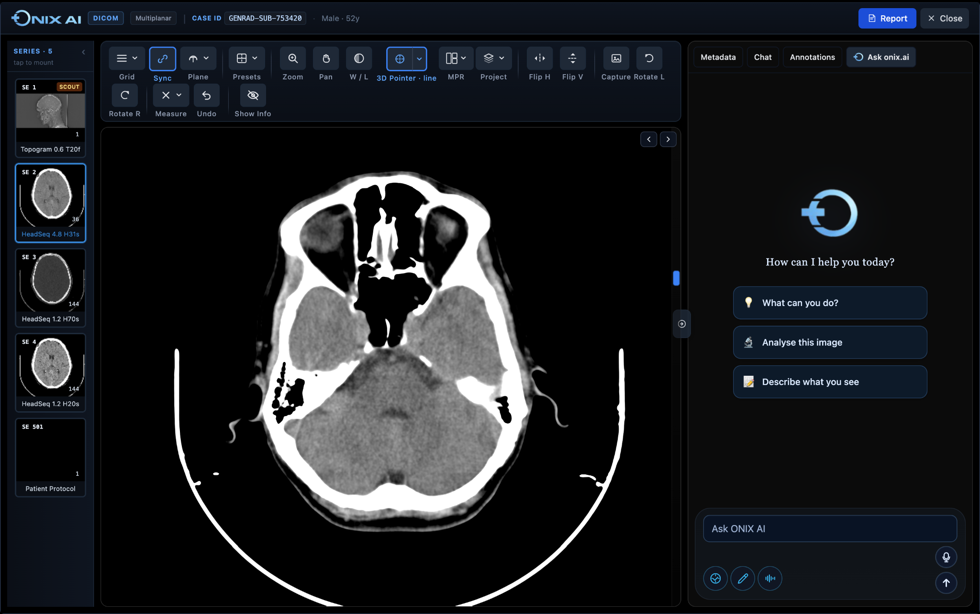Toggle Show Info overlay eye icon
The image size is (980, 614).
(x=253, y=95)
